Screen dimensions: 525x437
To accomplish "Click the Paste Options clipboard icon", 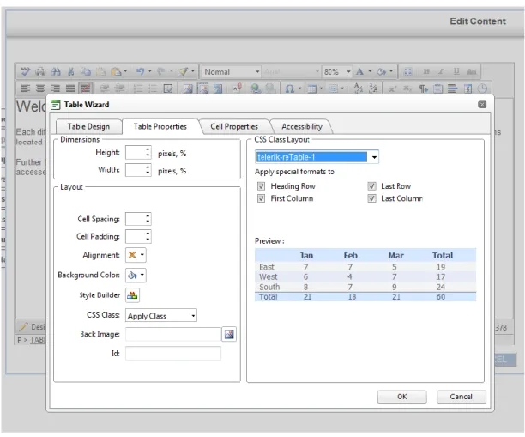I will pos(116,72).
